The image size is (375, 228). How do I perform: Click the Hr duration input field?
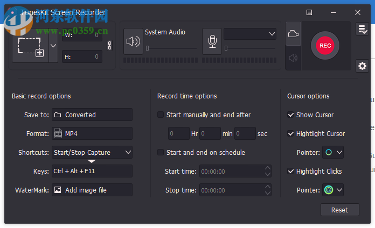(179, 133)
